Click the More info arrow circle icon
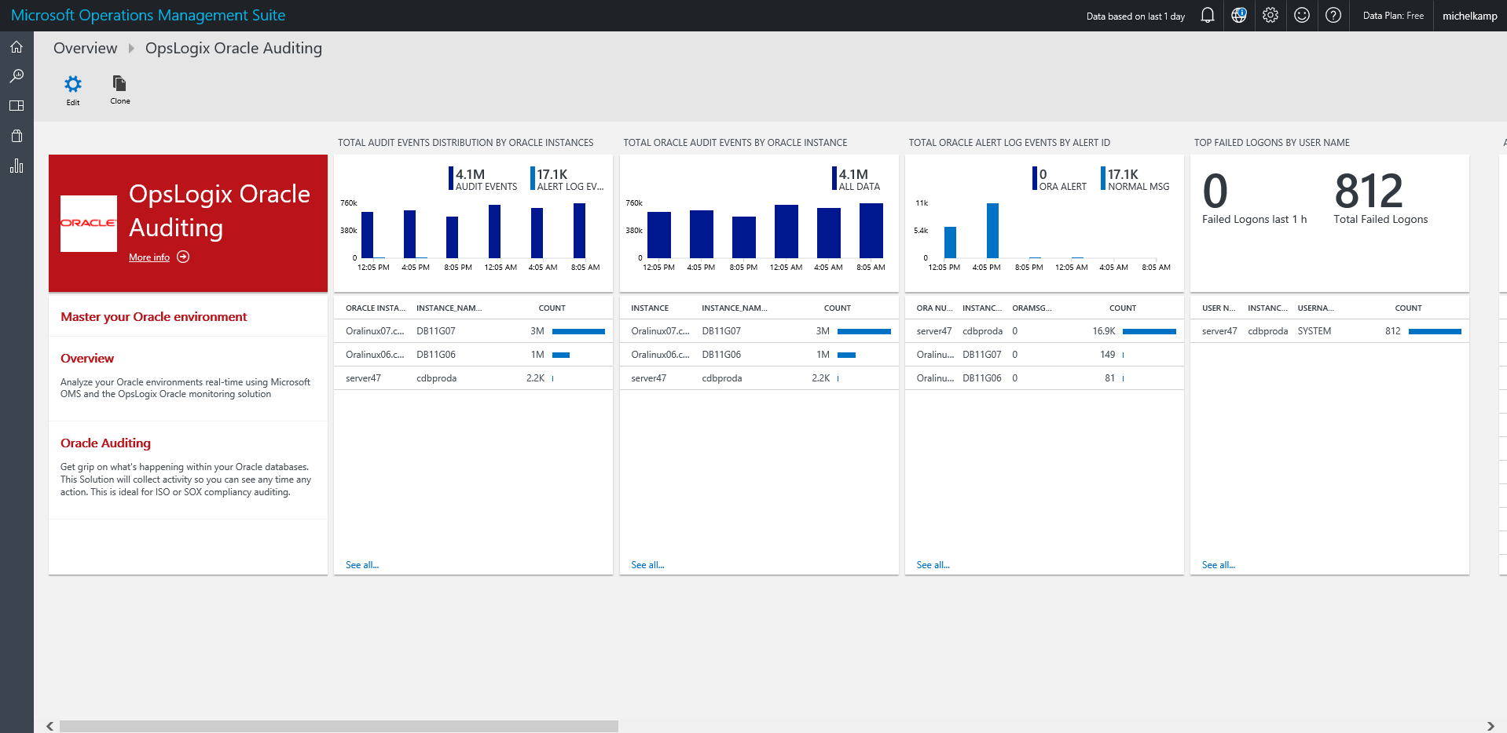The image size is (1507, 733). click(x=183, y=257)
